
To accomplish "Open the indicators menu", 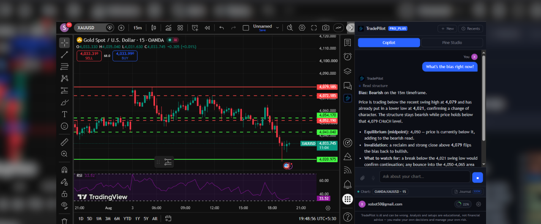I will point(168,27).
